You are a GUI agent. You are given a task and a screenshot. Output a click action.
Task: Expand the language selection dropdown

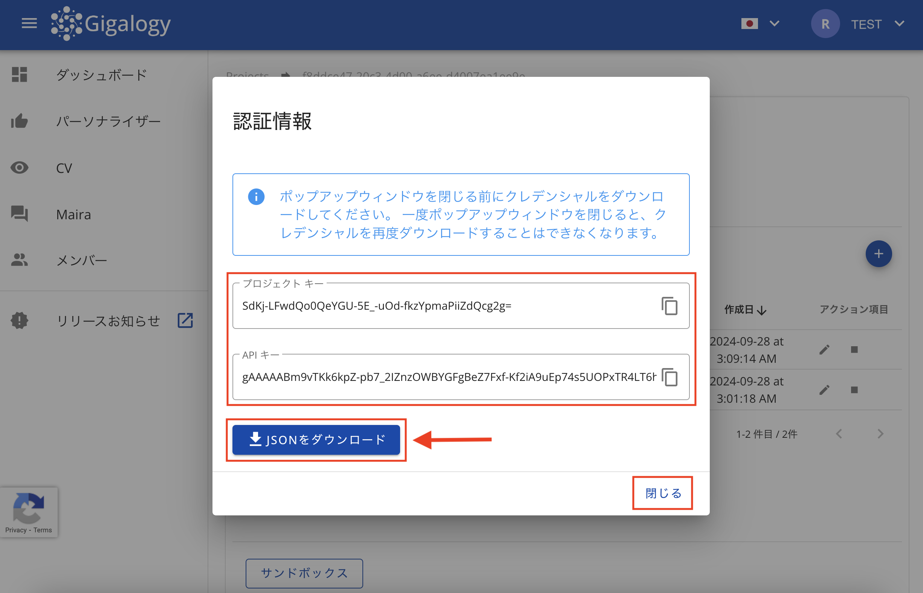click(x=774, y=23)
